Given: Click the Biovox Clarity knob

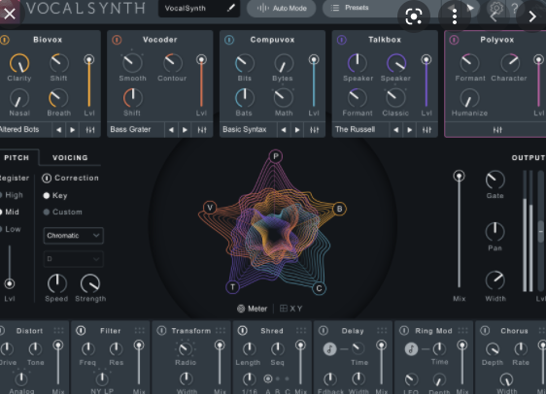Looking at the screenshot, I should click(19, 63).
